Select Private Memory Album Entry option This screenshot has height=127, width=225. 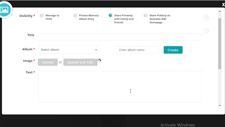point(75,16)
